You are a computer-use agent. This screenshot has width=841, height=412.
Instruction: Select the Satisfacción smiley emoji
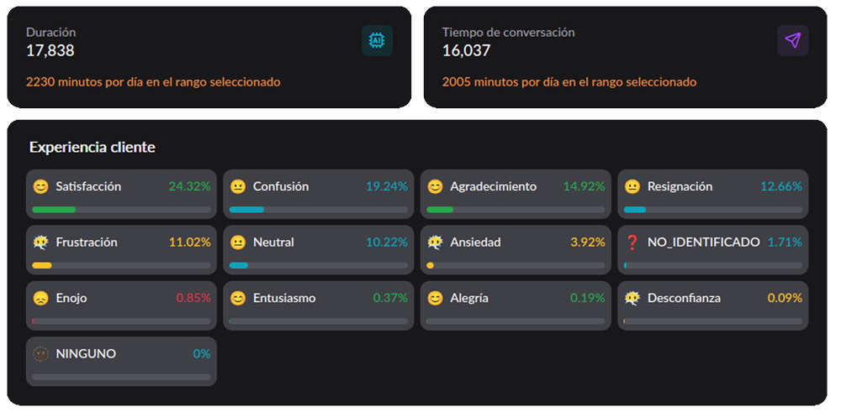pyautogui.click(x=40, y=187)
